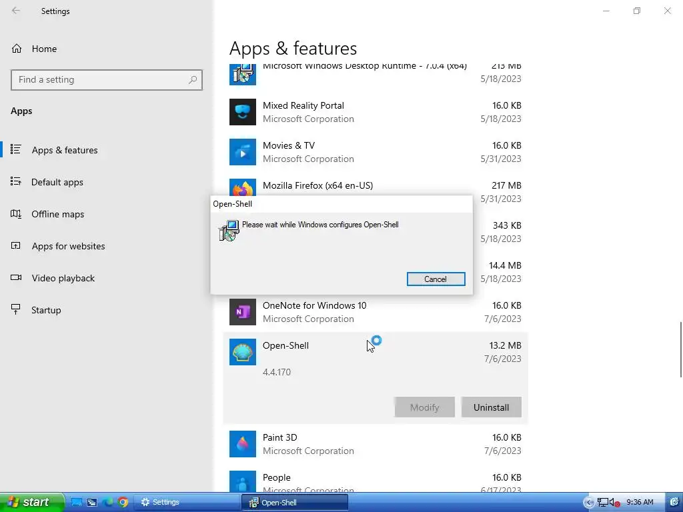Click the Apps for websites sidebar icon
Image resolution: width=683 pixels, height=512 pixels.
pos(16,245)
